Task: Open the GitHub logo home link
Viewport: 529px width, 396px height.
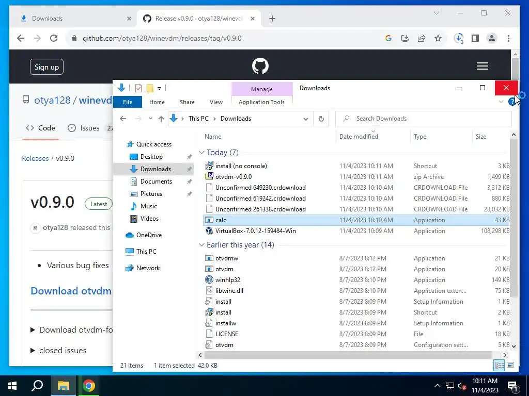Action: pyautogui.click(x=260, y=66)
